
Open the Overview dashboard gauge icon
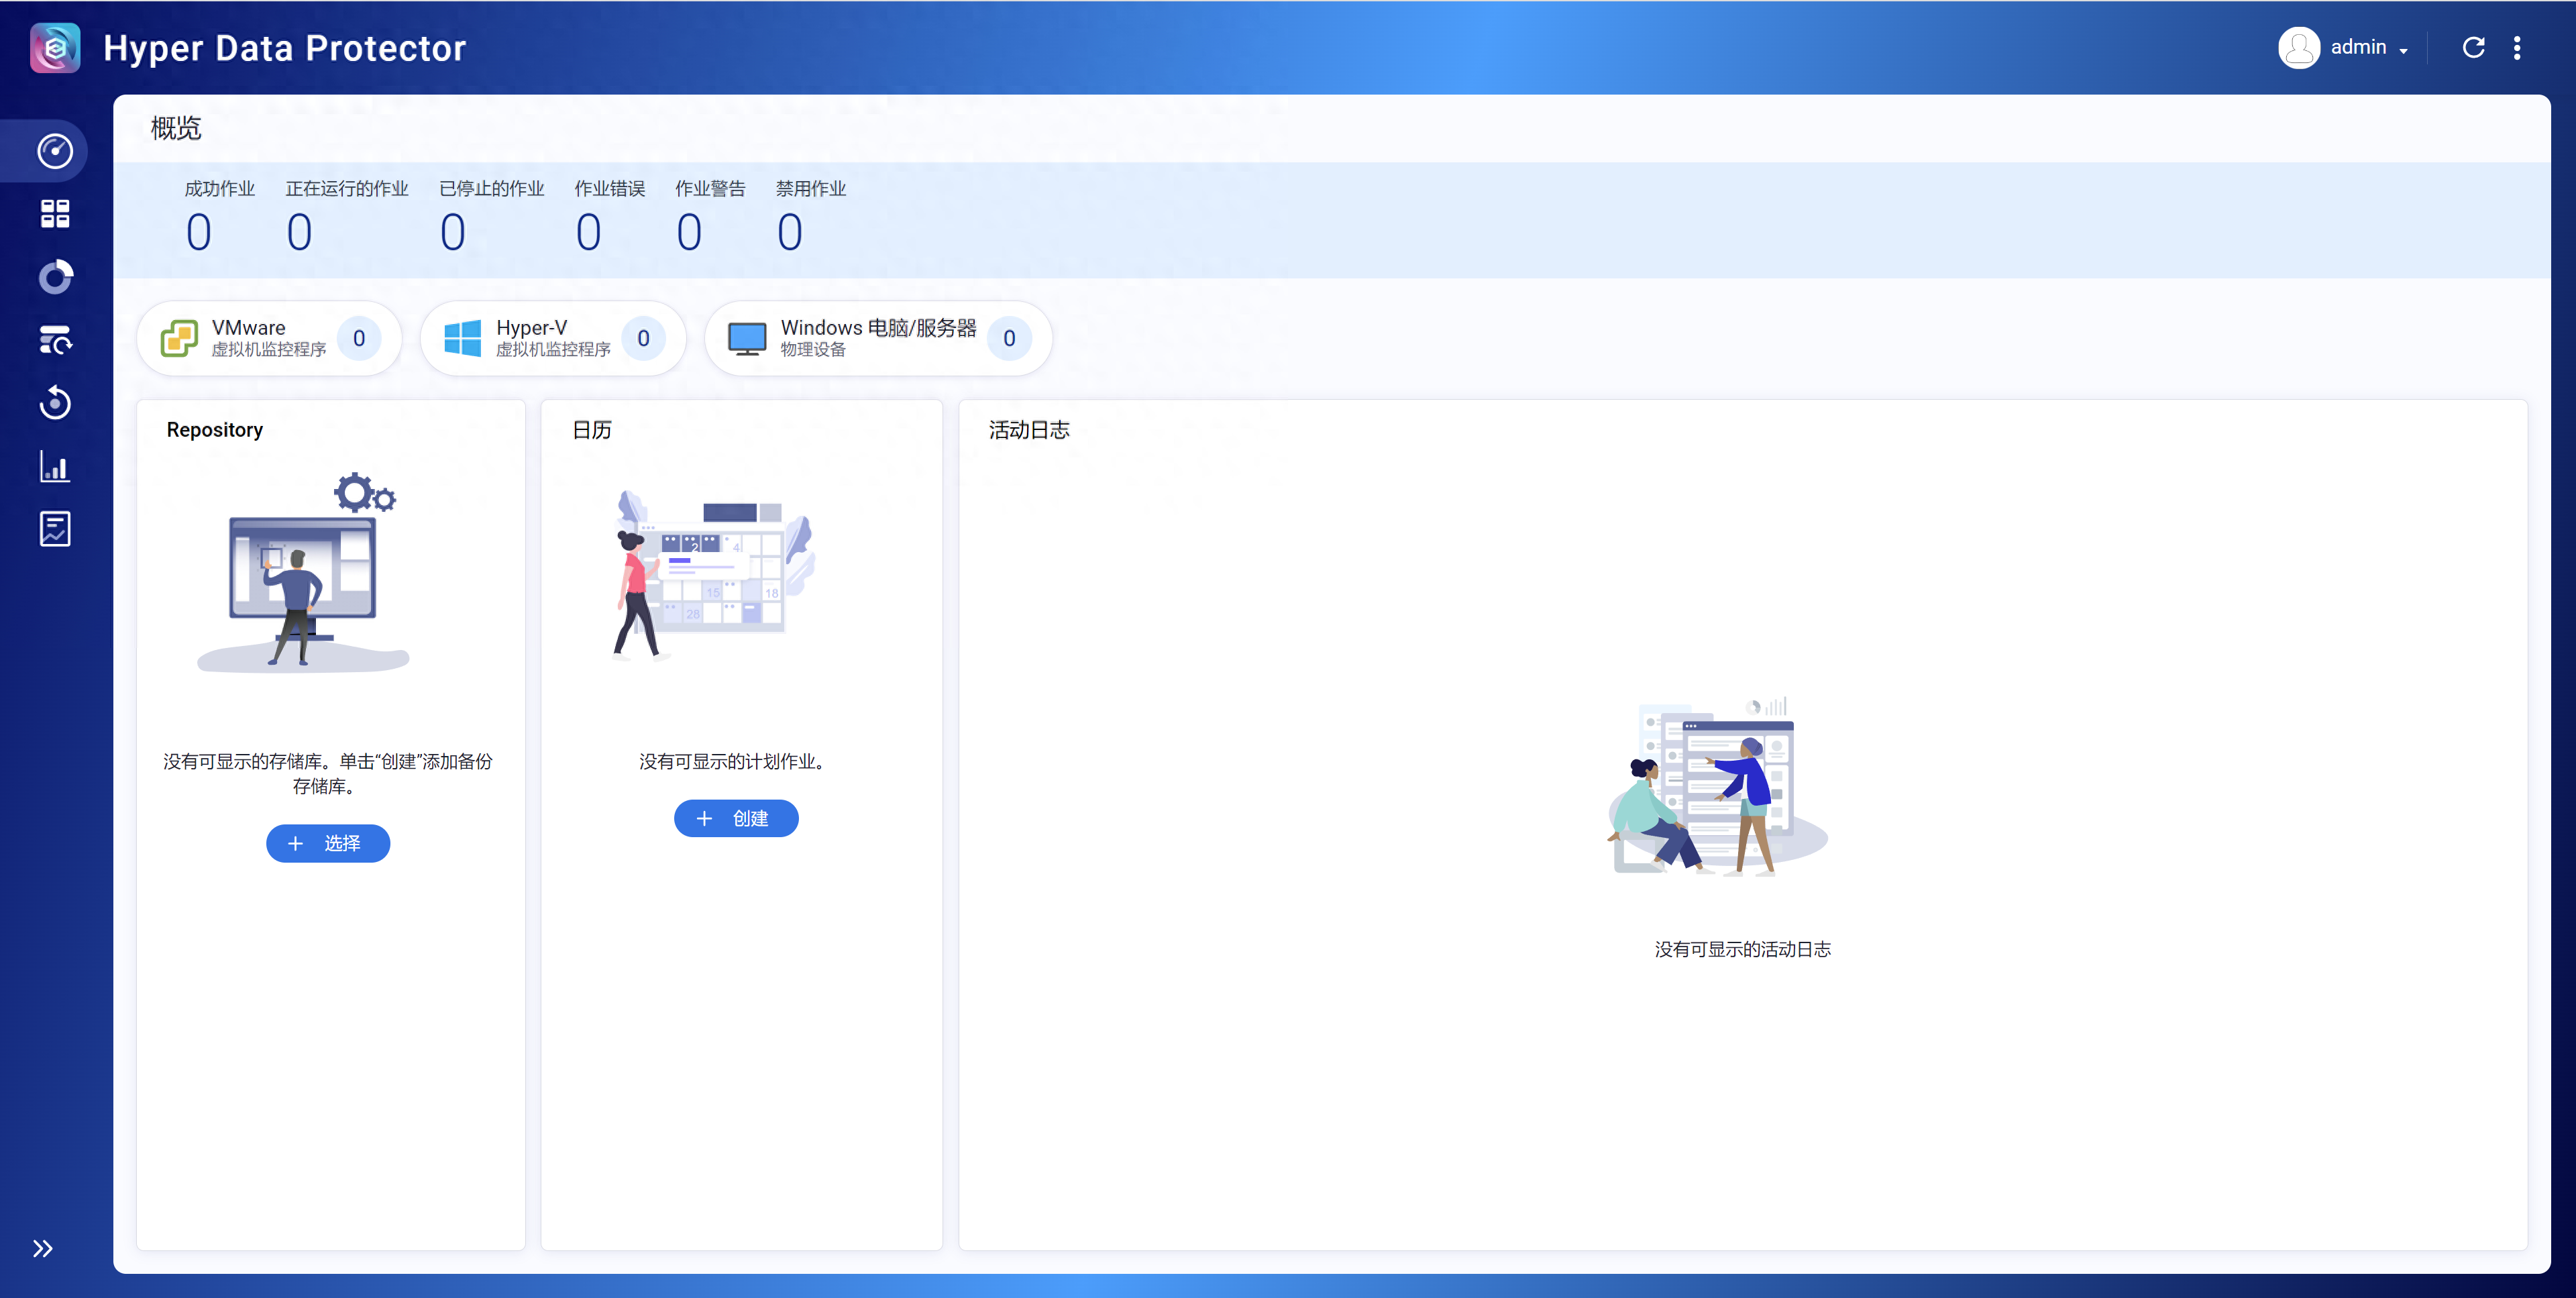55,151
